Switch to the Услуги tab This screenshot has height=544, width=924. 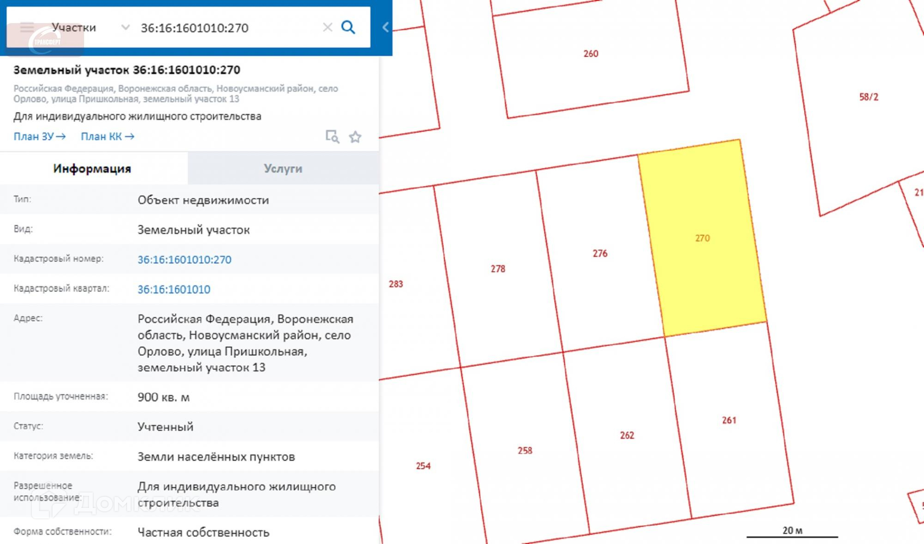pos(283,168)
